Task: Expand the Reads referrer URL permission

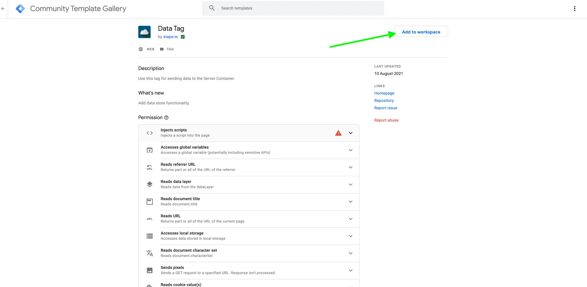Action: tap(351, 167)
